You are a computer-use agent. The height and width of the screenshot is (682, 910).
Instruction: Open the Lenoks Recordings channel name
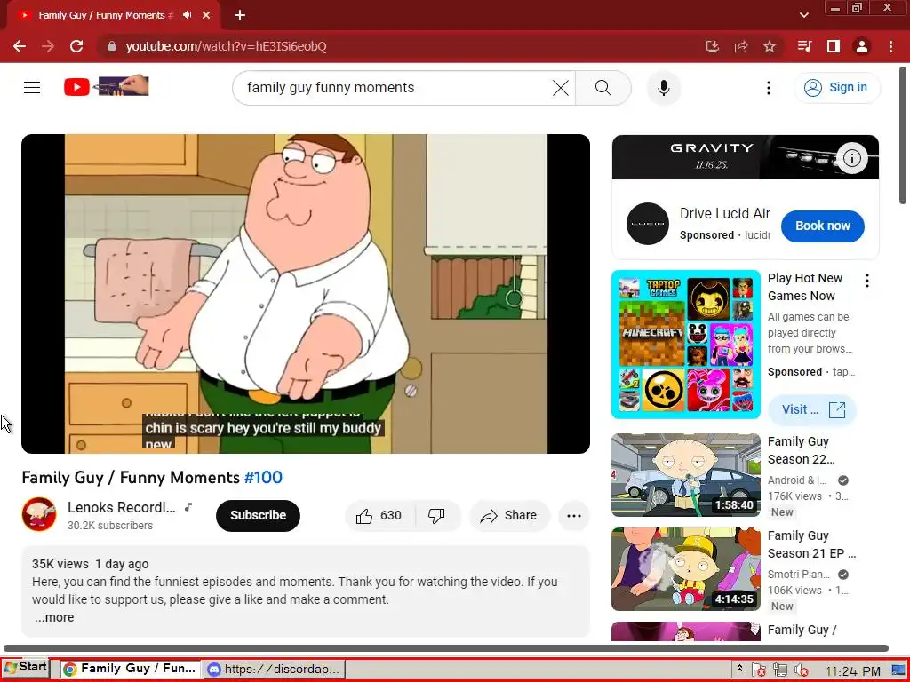tap(121, 507)
